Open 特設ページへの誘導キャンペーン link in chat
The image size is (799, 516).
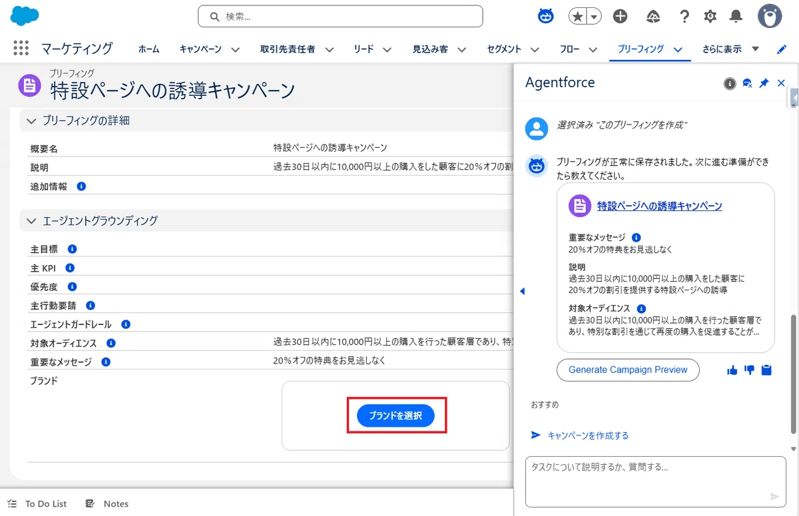(659, 206)
